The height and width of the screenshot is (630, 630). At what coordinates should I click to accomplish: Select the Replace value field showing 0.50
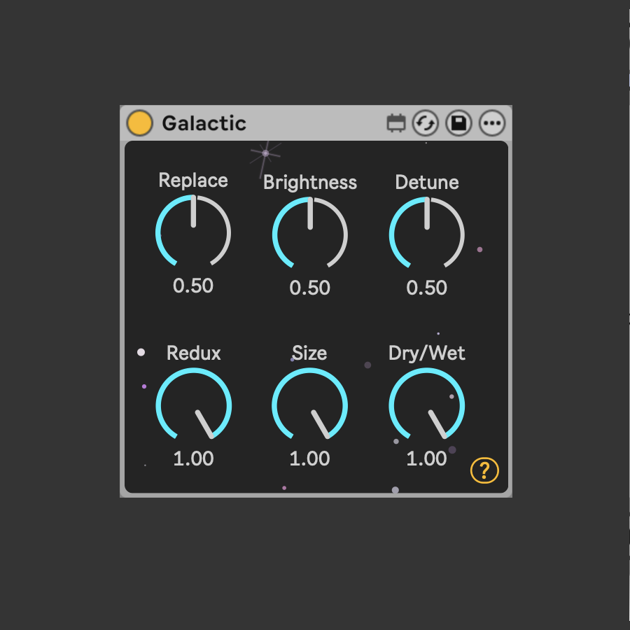coord(193,286)
